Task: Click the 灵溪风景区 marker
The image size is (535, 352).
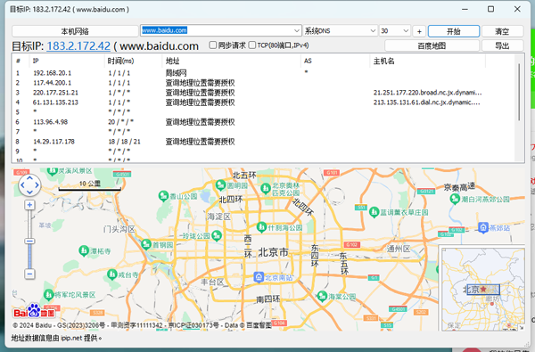Action: click(x=52, y=171)
